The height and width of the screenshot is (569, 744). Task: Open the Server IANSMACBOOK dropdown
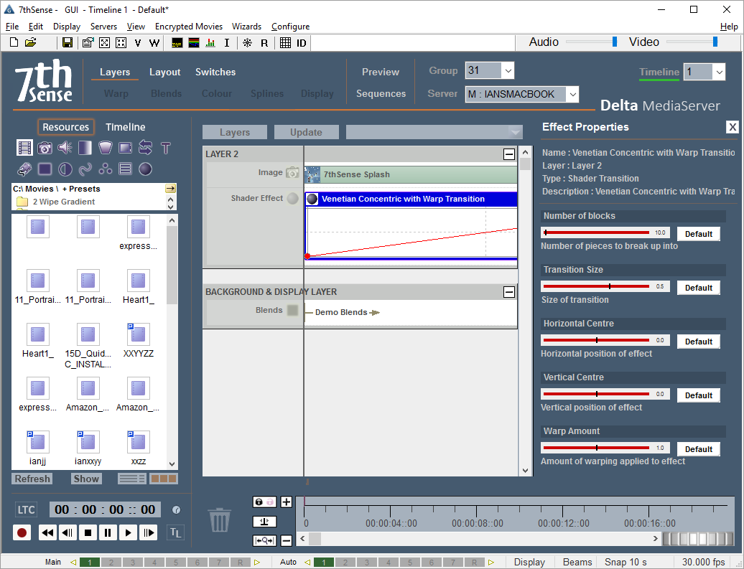[572, 94]
